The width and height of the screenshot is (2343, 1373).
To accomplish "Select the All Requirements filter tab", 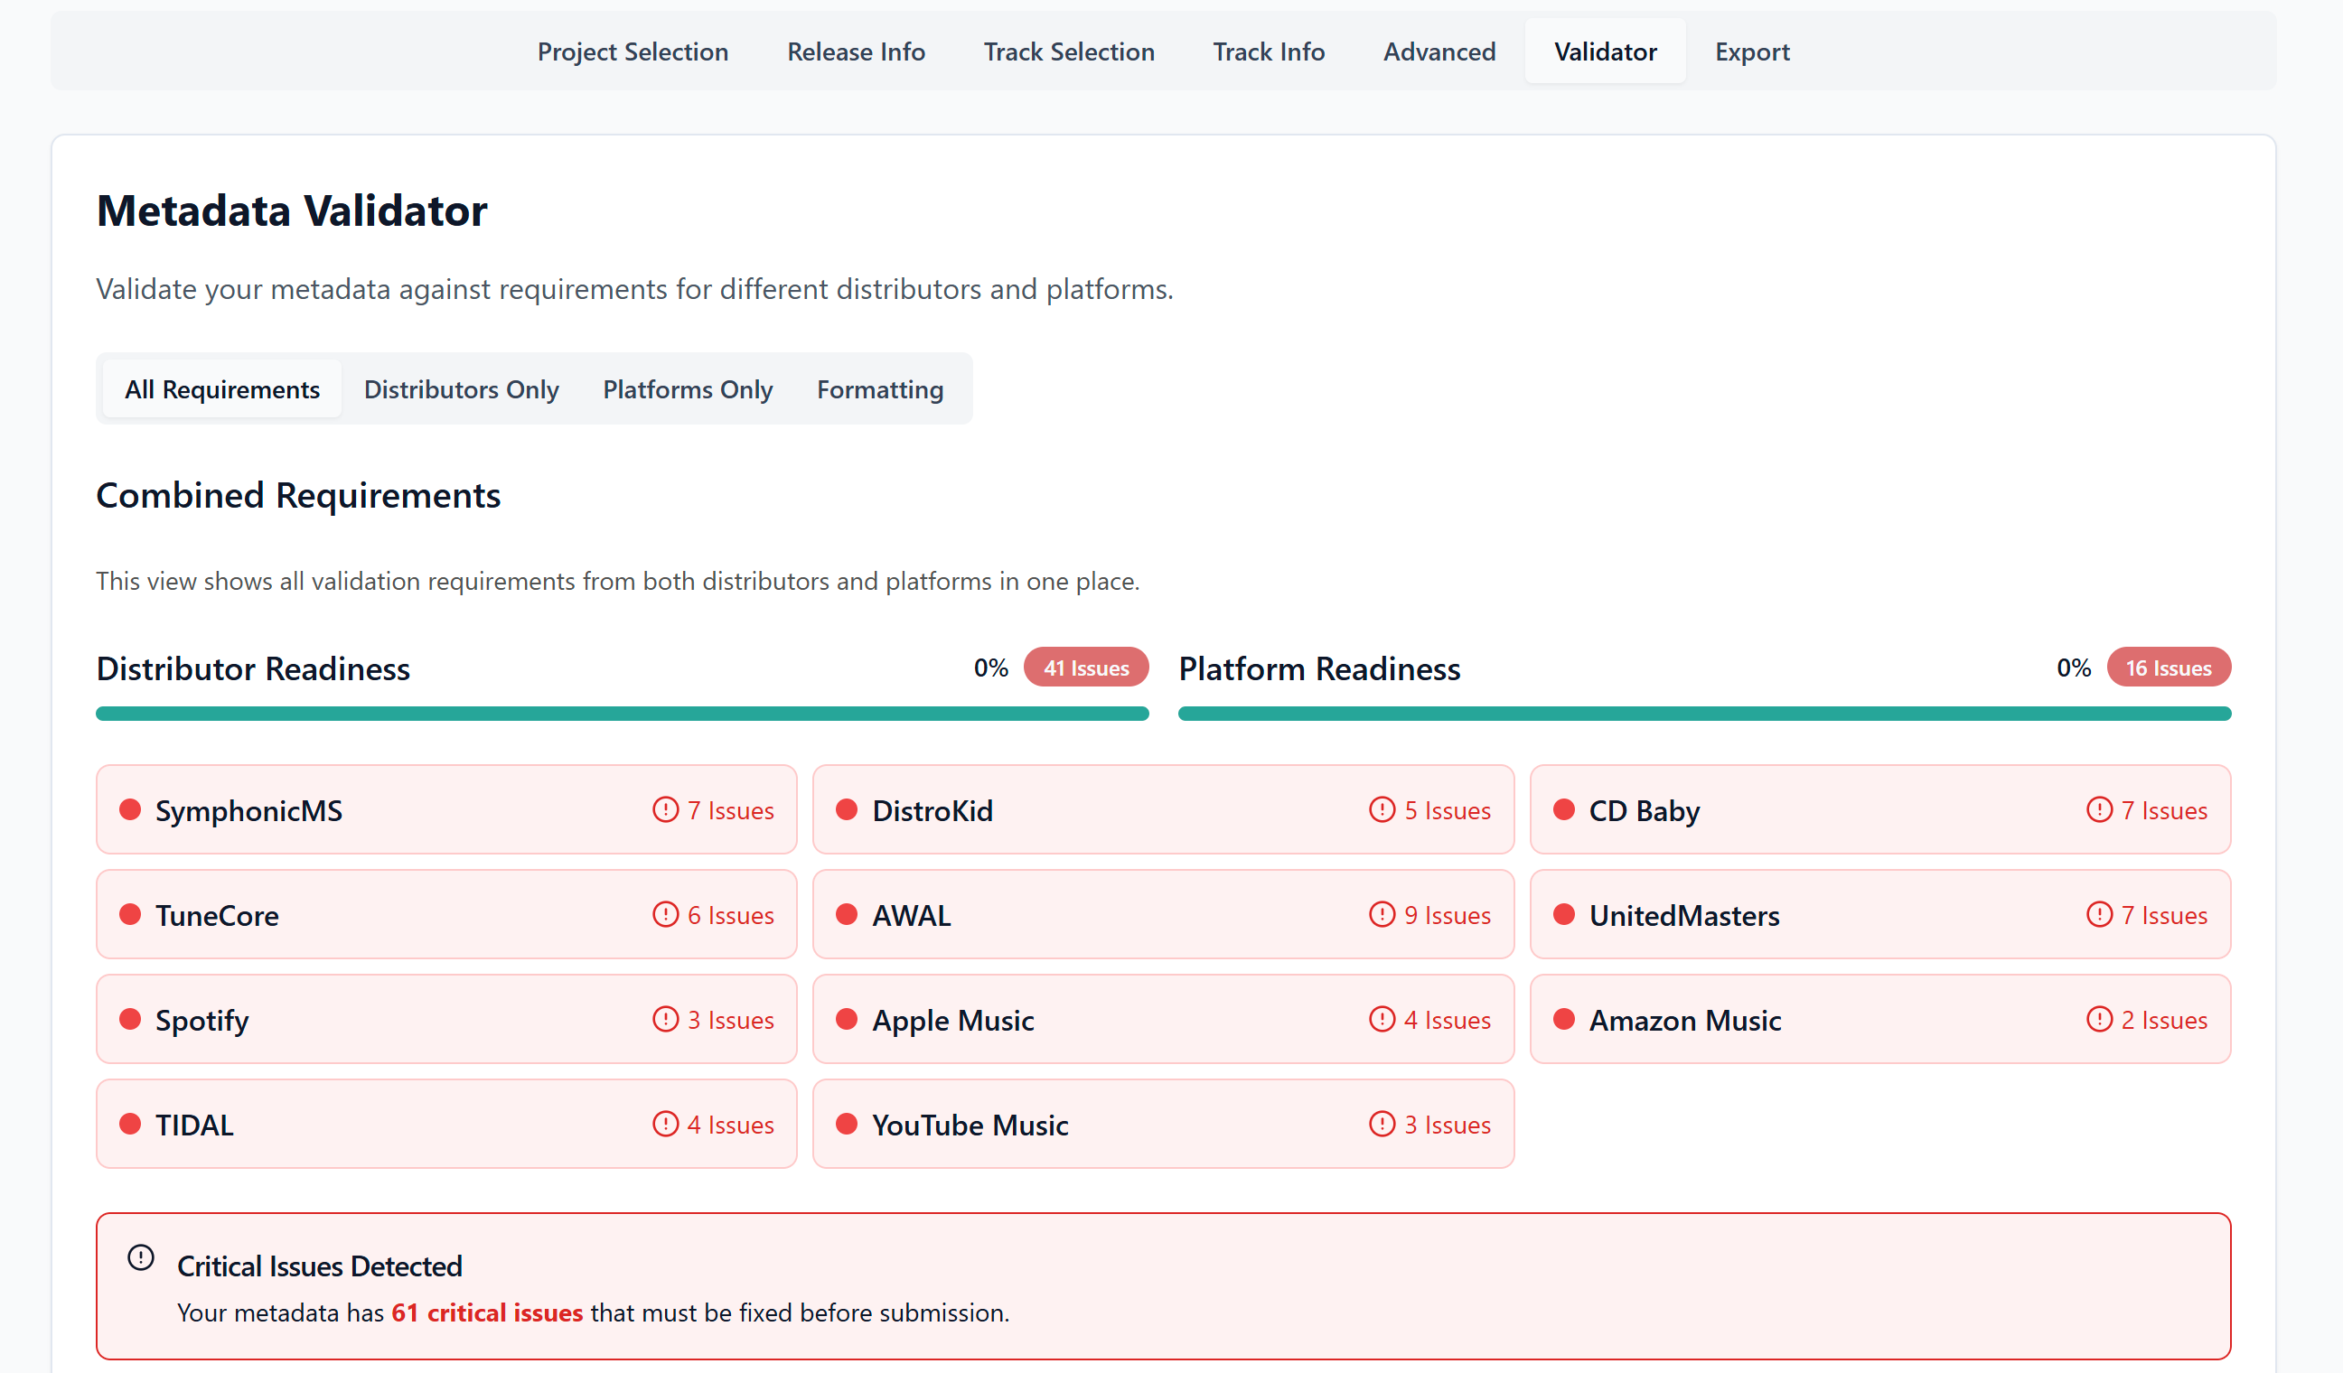I will pos(222,388).
